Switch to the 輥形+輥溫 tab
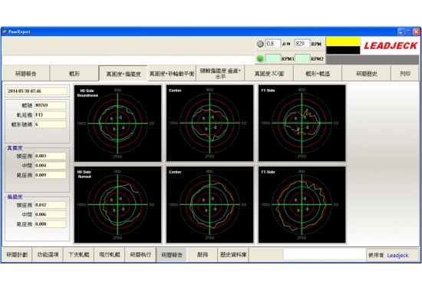The image size is (422, 291). click(318, 73)
